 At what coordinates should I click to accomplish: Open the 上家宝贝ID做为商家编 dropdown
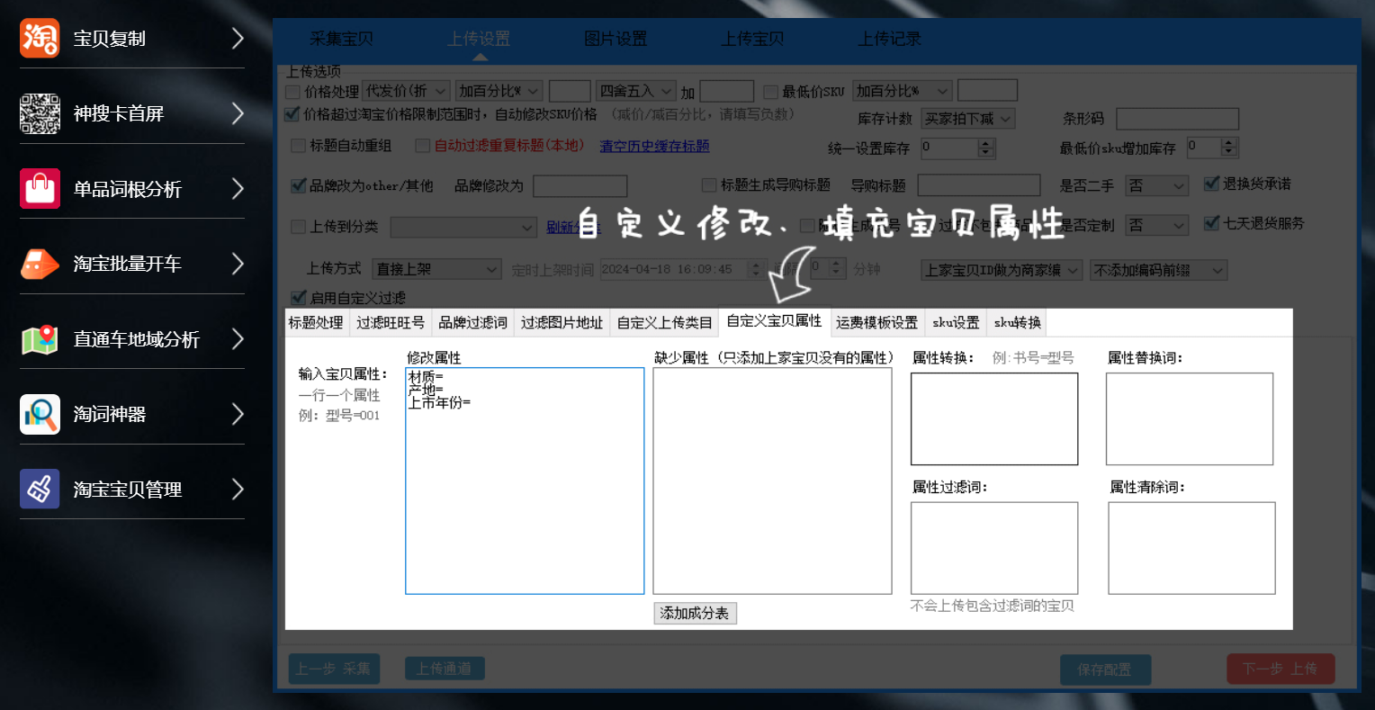tap(1002, 270)
